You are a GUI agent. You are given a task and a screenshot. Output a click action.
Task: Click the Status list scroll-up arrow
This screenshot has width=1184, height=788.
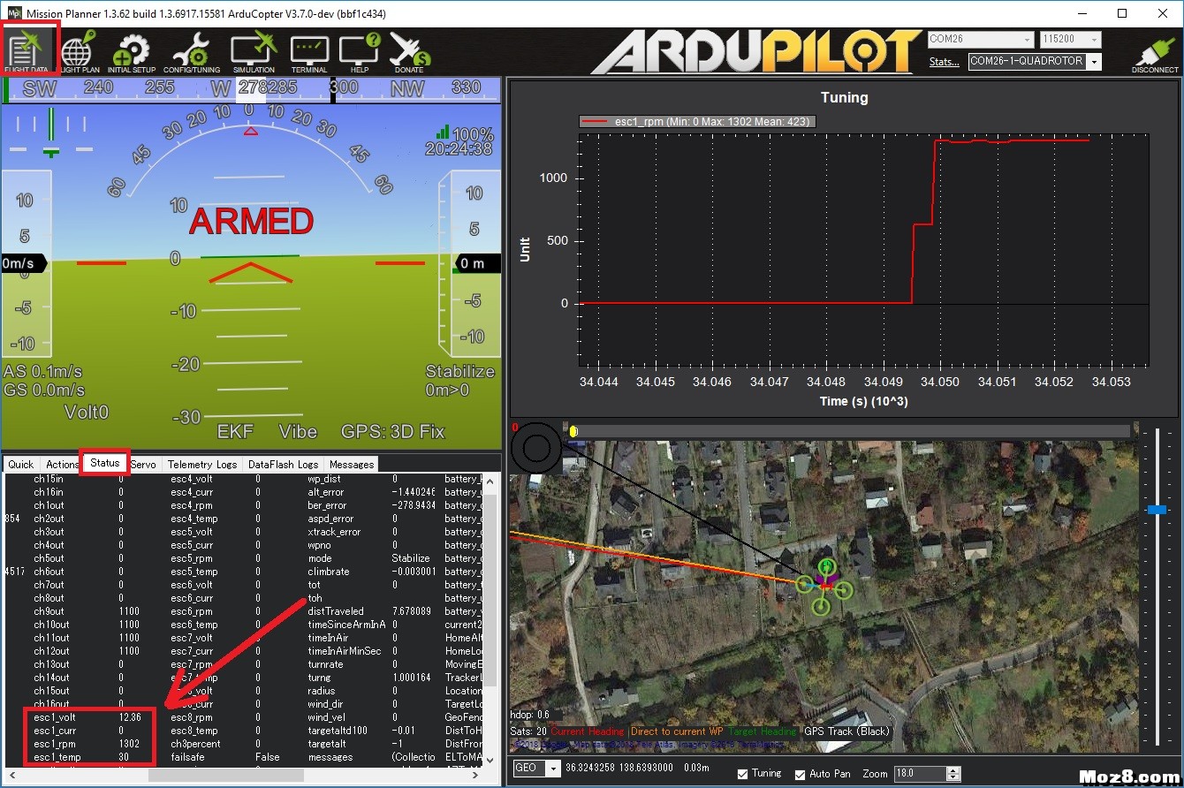(492, 480)
